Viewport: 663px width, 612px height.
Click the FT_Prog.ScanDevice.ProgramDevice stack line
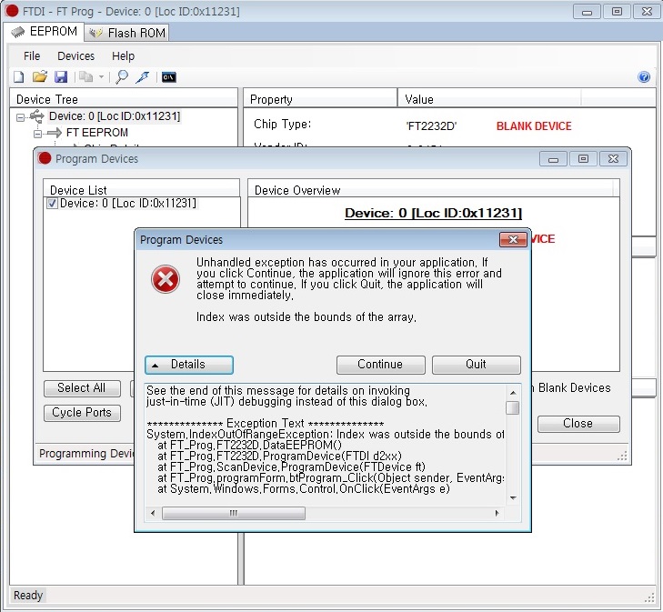pyautogui.click(x=291, y=467)
